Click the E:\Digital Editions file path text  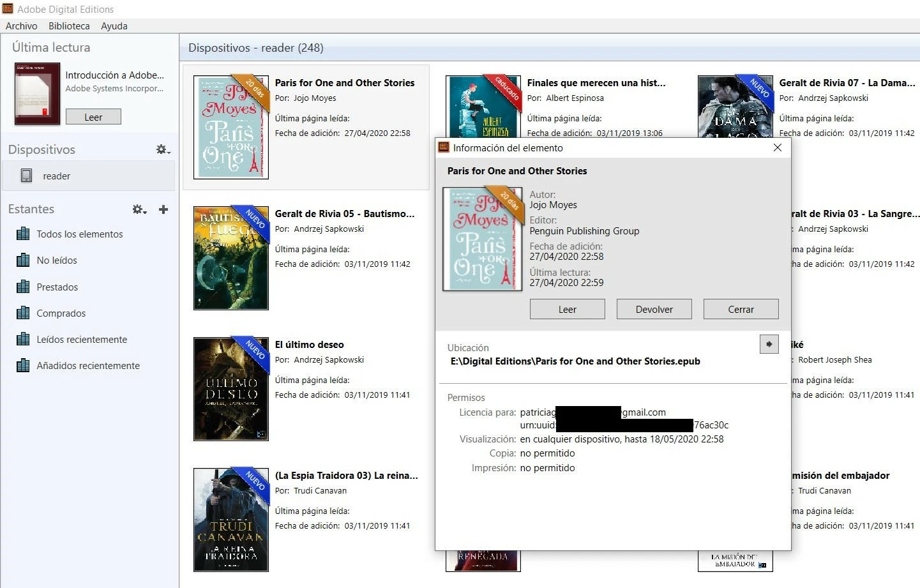(575, 361)
